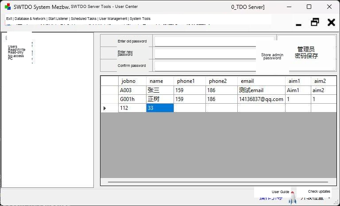Maximize the SWTDO main window
This screenshot has width=340, height=206.
[309, 7]
